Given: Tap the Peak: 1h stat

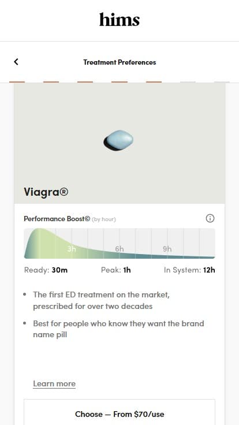Looking at the screenshot, I should tap(115, 270).
